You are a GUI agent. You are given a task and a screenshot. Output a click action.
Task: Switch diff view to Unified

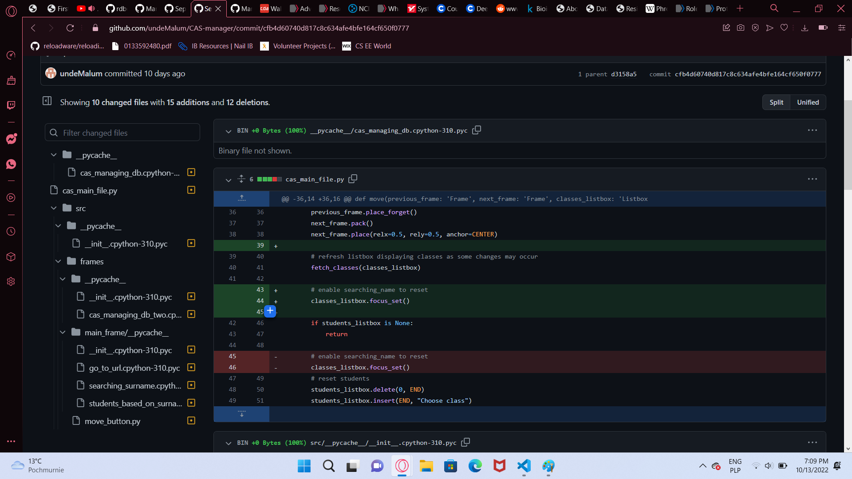tap(808, 102)
